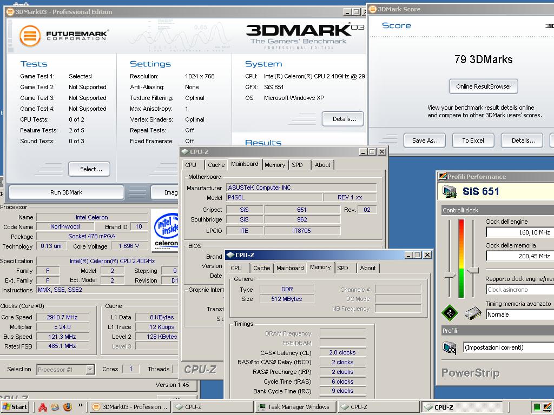Viewport: 554px width, 415px height.
Task: Click the Run 3DMark button
Action: [67, 192]
